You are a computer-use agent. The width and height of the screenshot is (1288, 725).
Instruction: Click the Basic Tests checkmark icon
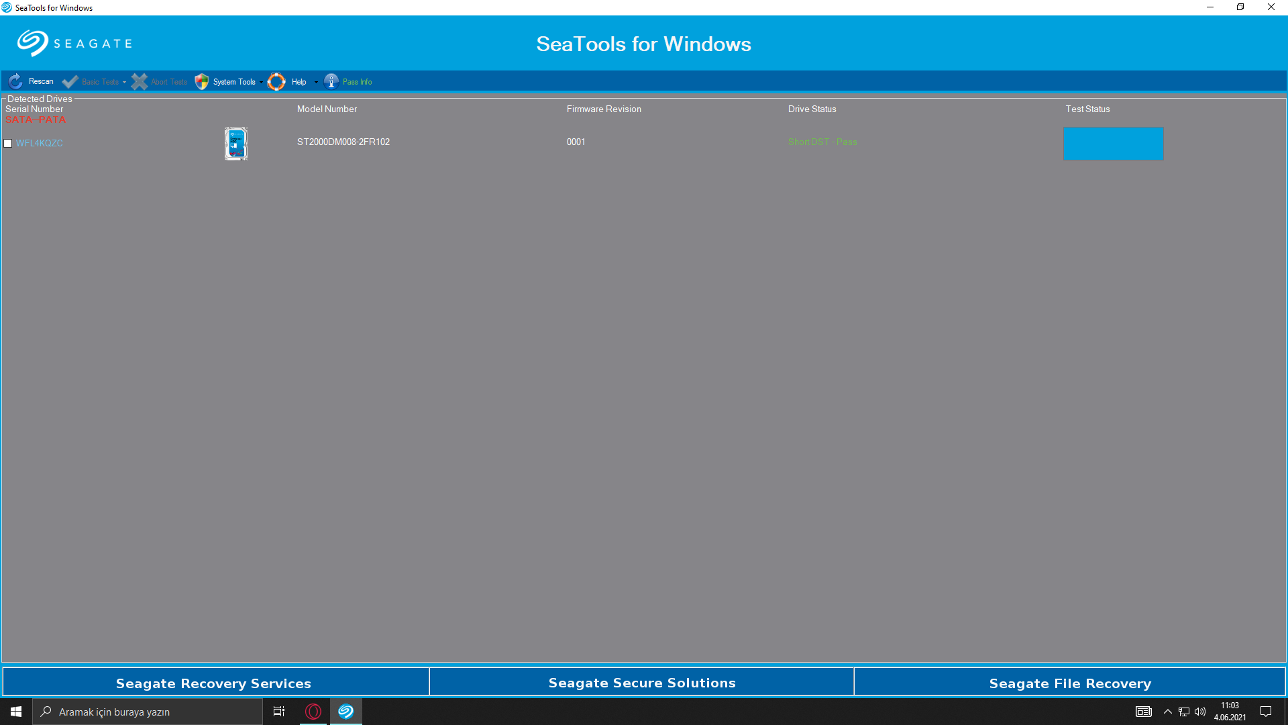[70, 82]
